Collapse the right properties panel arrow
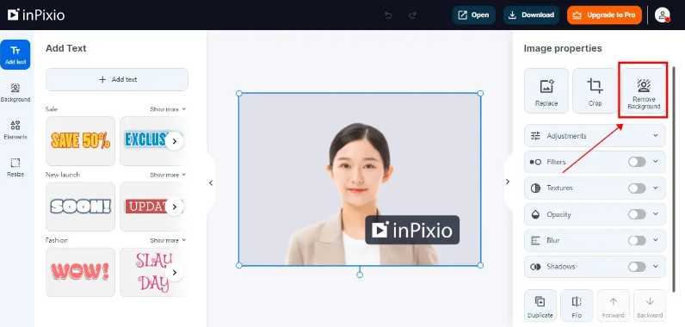The width and height of the screenshot is (685, 327). pyautogui.click(x=507, y=182)
